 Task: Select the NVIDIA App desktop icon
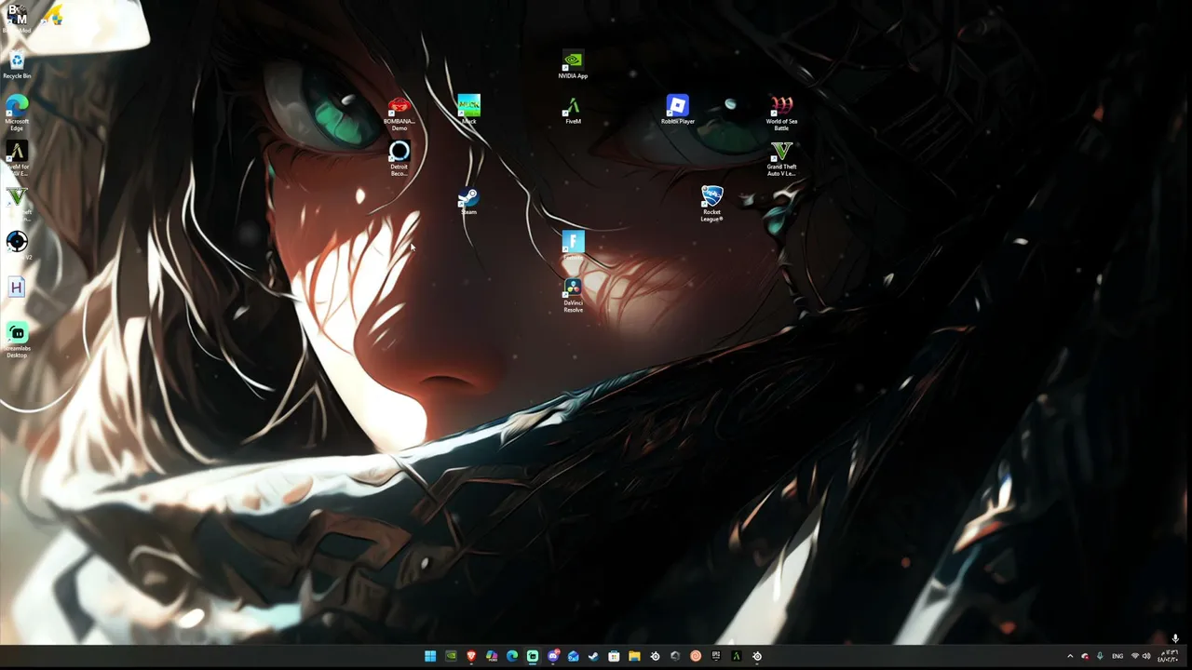click(573, 65)
